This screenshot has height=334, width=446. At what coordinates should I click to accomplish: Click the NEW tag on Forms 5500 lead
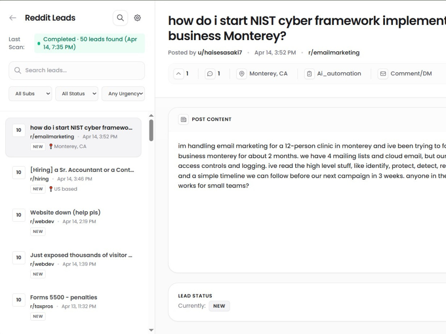(x=38, y=316)
